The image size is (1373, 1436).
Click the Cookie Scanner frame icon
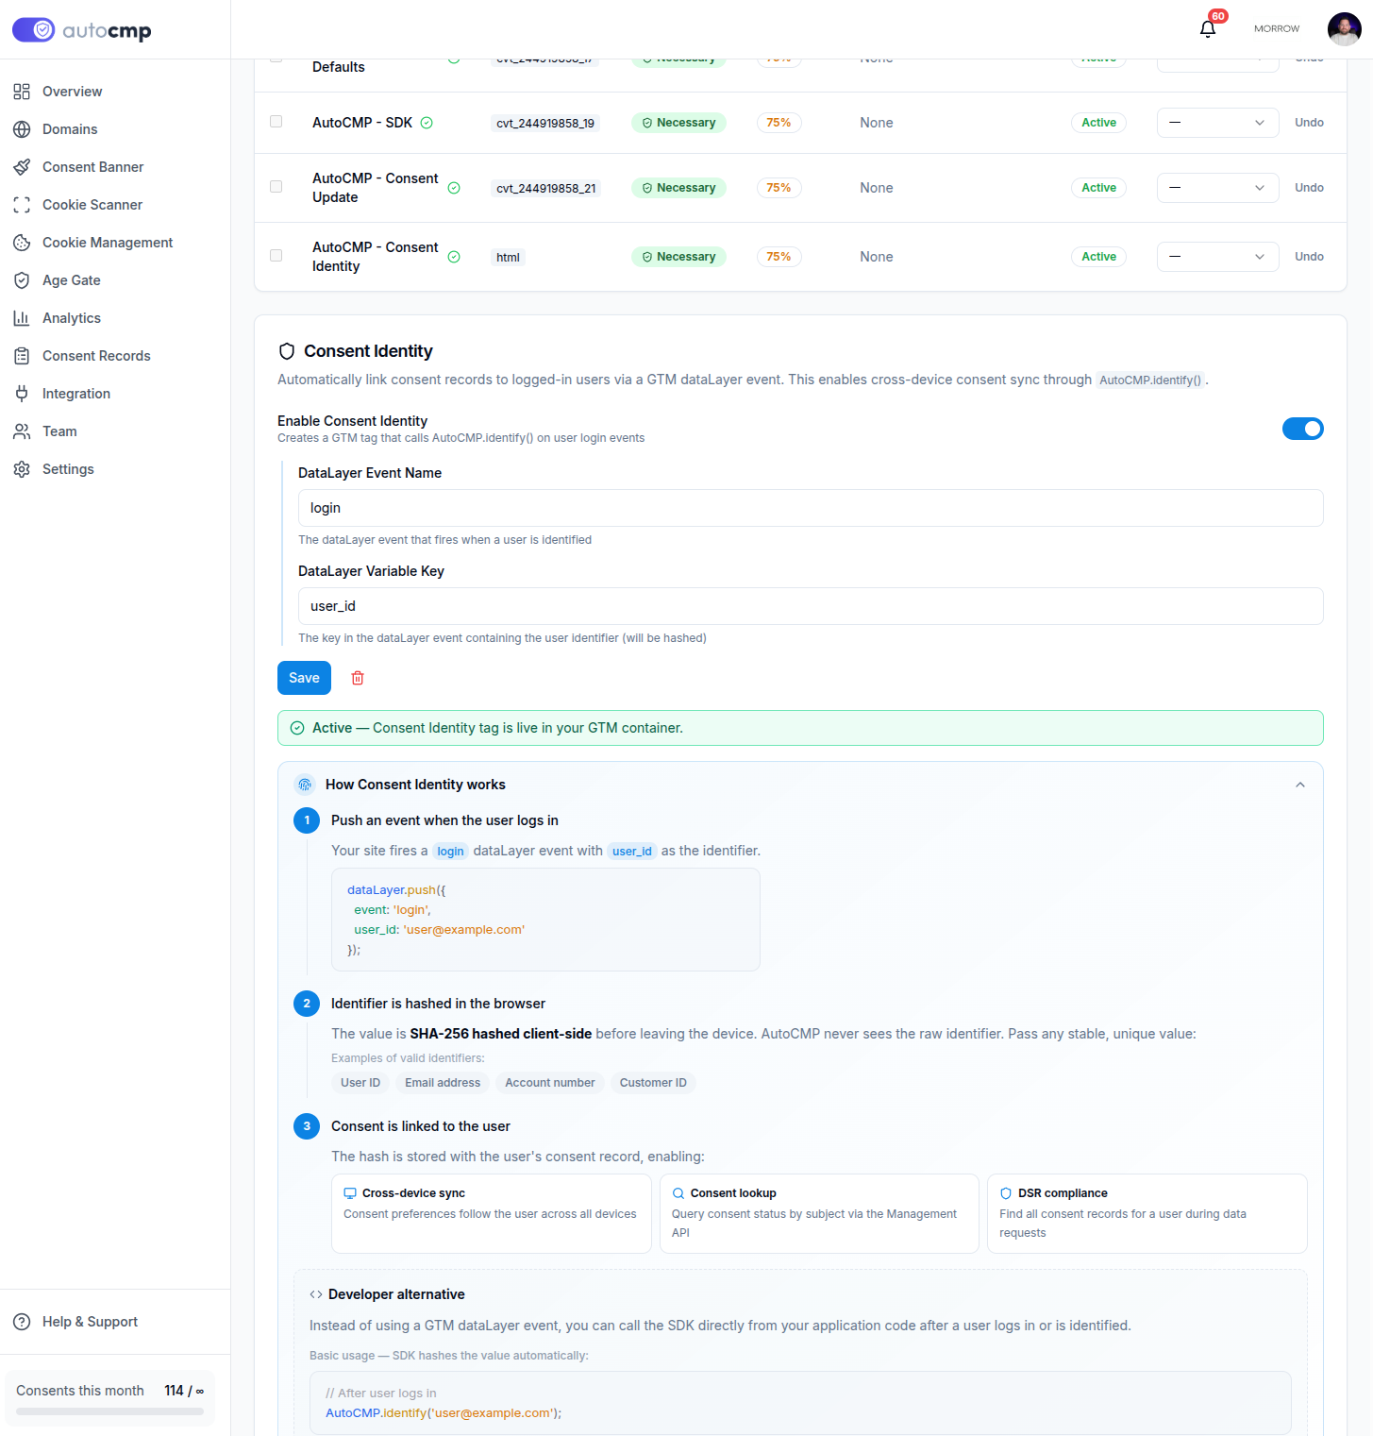click(x=22, y=205)
